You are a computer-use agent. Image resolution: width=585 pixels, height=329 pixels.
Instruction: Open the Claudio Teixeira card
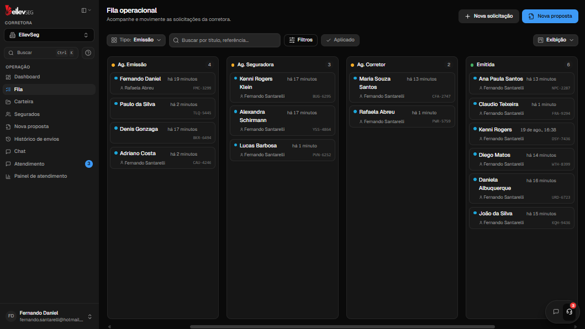pos(521,109)
